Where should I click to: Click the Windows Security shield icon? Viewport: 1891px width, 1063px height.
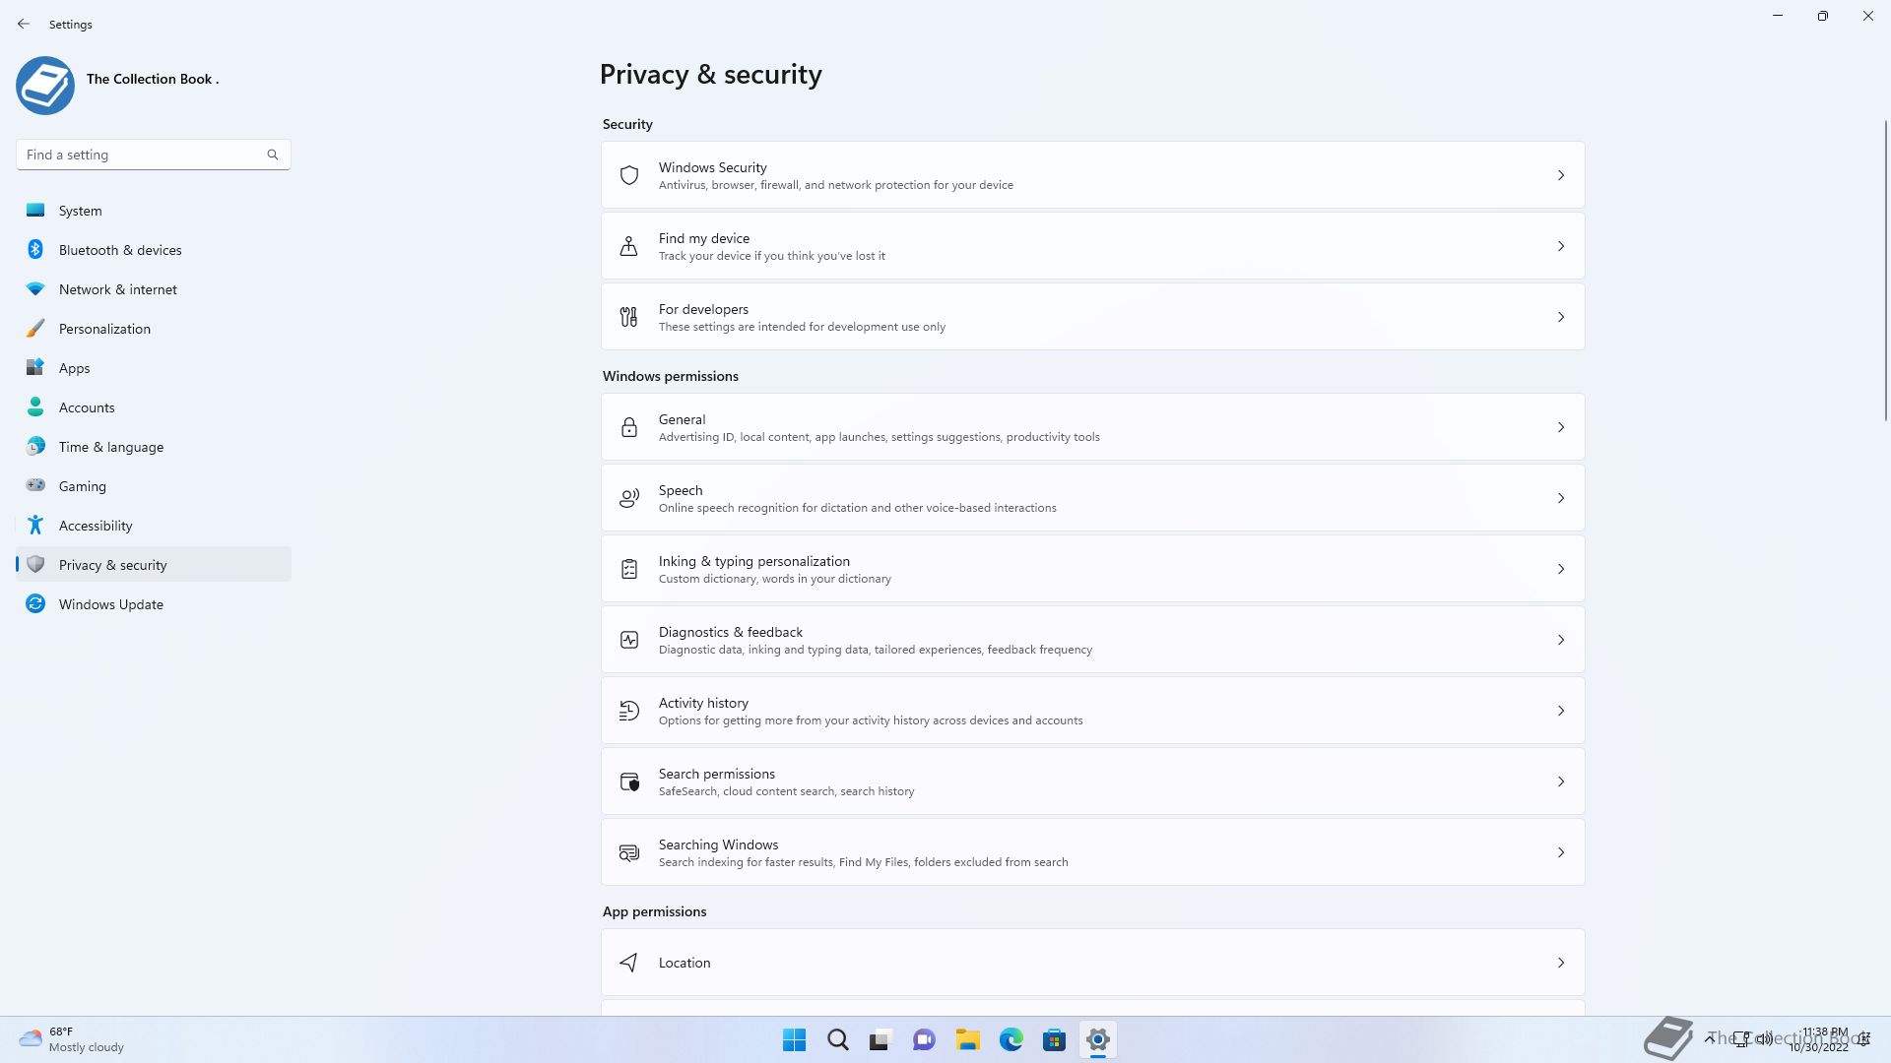coord(629,175)
